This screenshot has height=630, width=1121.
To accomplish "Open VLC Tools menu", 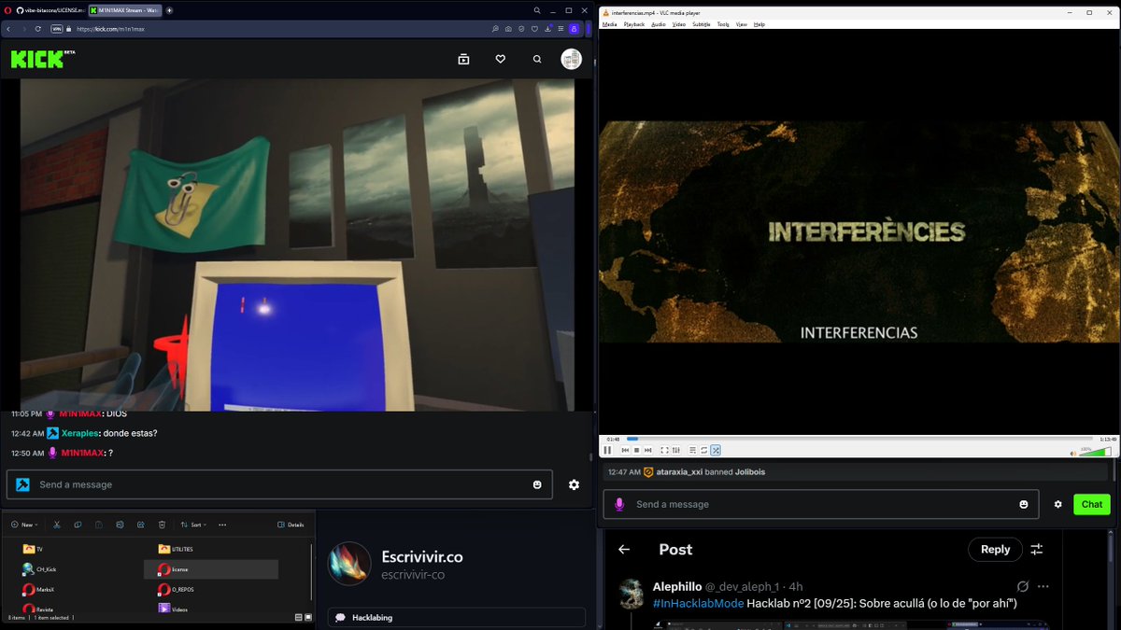I will click(723, 24).
